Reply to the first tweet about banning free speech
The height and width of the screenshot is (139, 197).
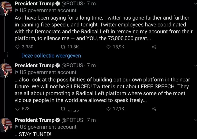pos(18,47)
